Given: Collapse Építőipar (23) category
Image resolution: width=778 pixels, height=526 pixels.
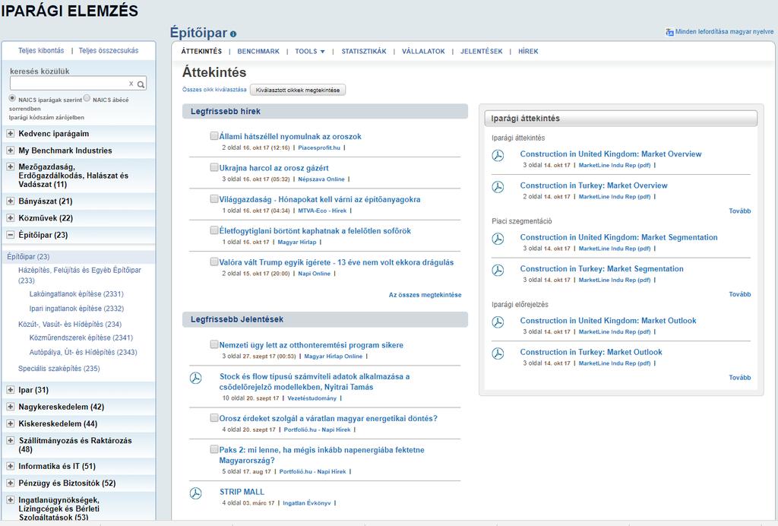Looking at the screenshot, I should [10, 235].
